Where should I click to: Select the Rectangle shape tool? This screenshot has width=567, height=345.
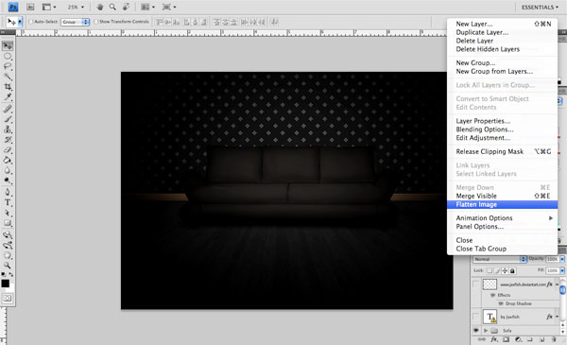(x=8, y=223)
